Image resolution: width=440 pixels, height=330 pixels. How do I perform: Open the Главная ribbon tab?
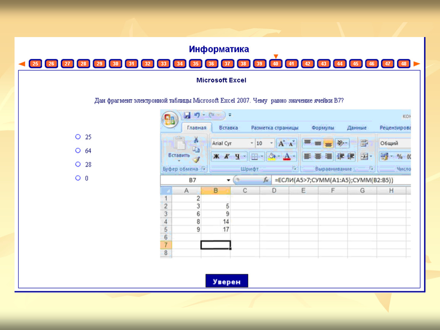pyautogui.click(x=196, y=128)
